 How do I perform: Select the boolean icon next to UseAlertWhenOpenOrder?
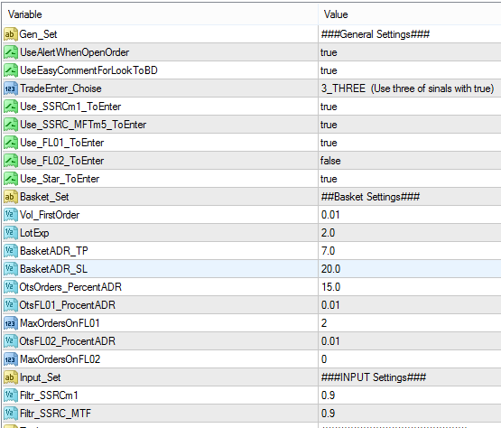[10, 52]
